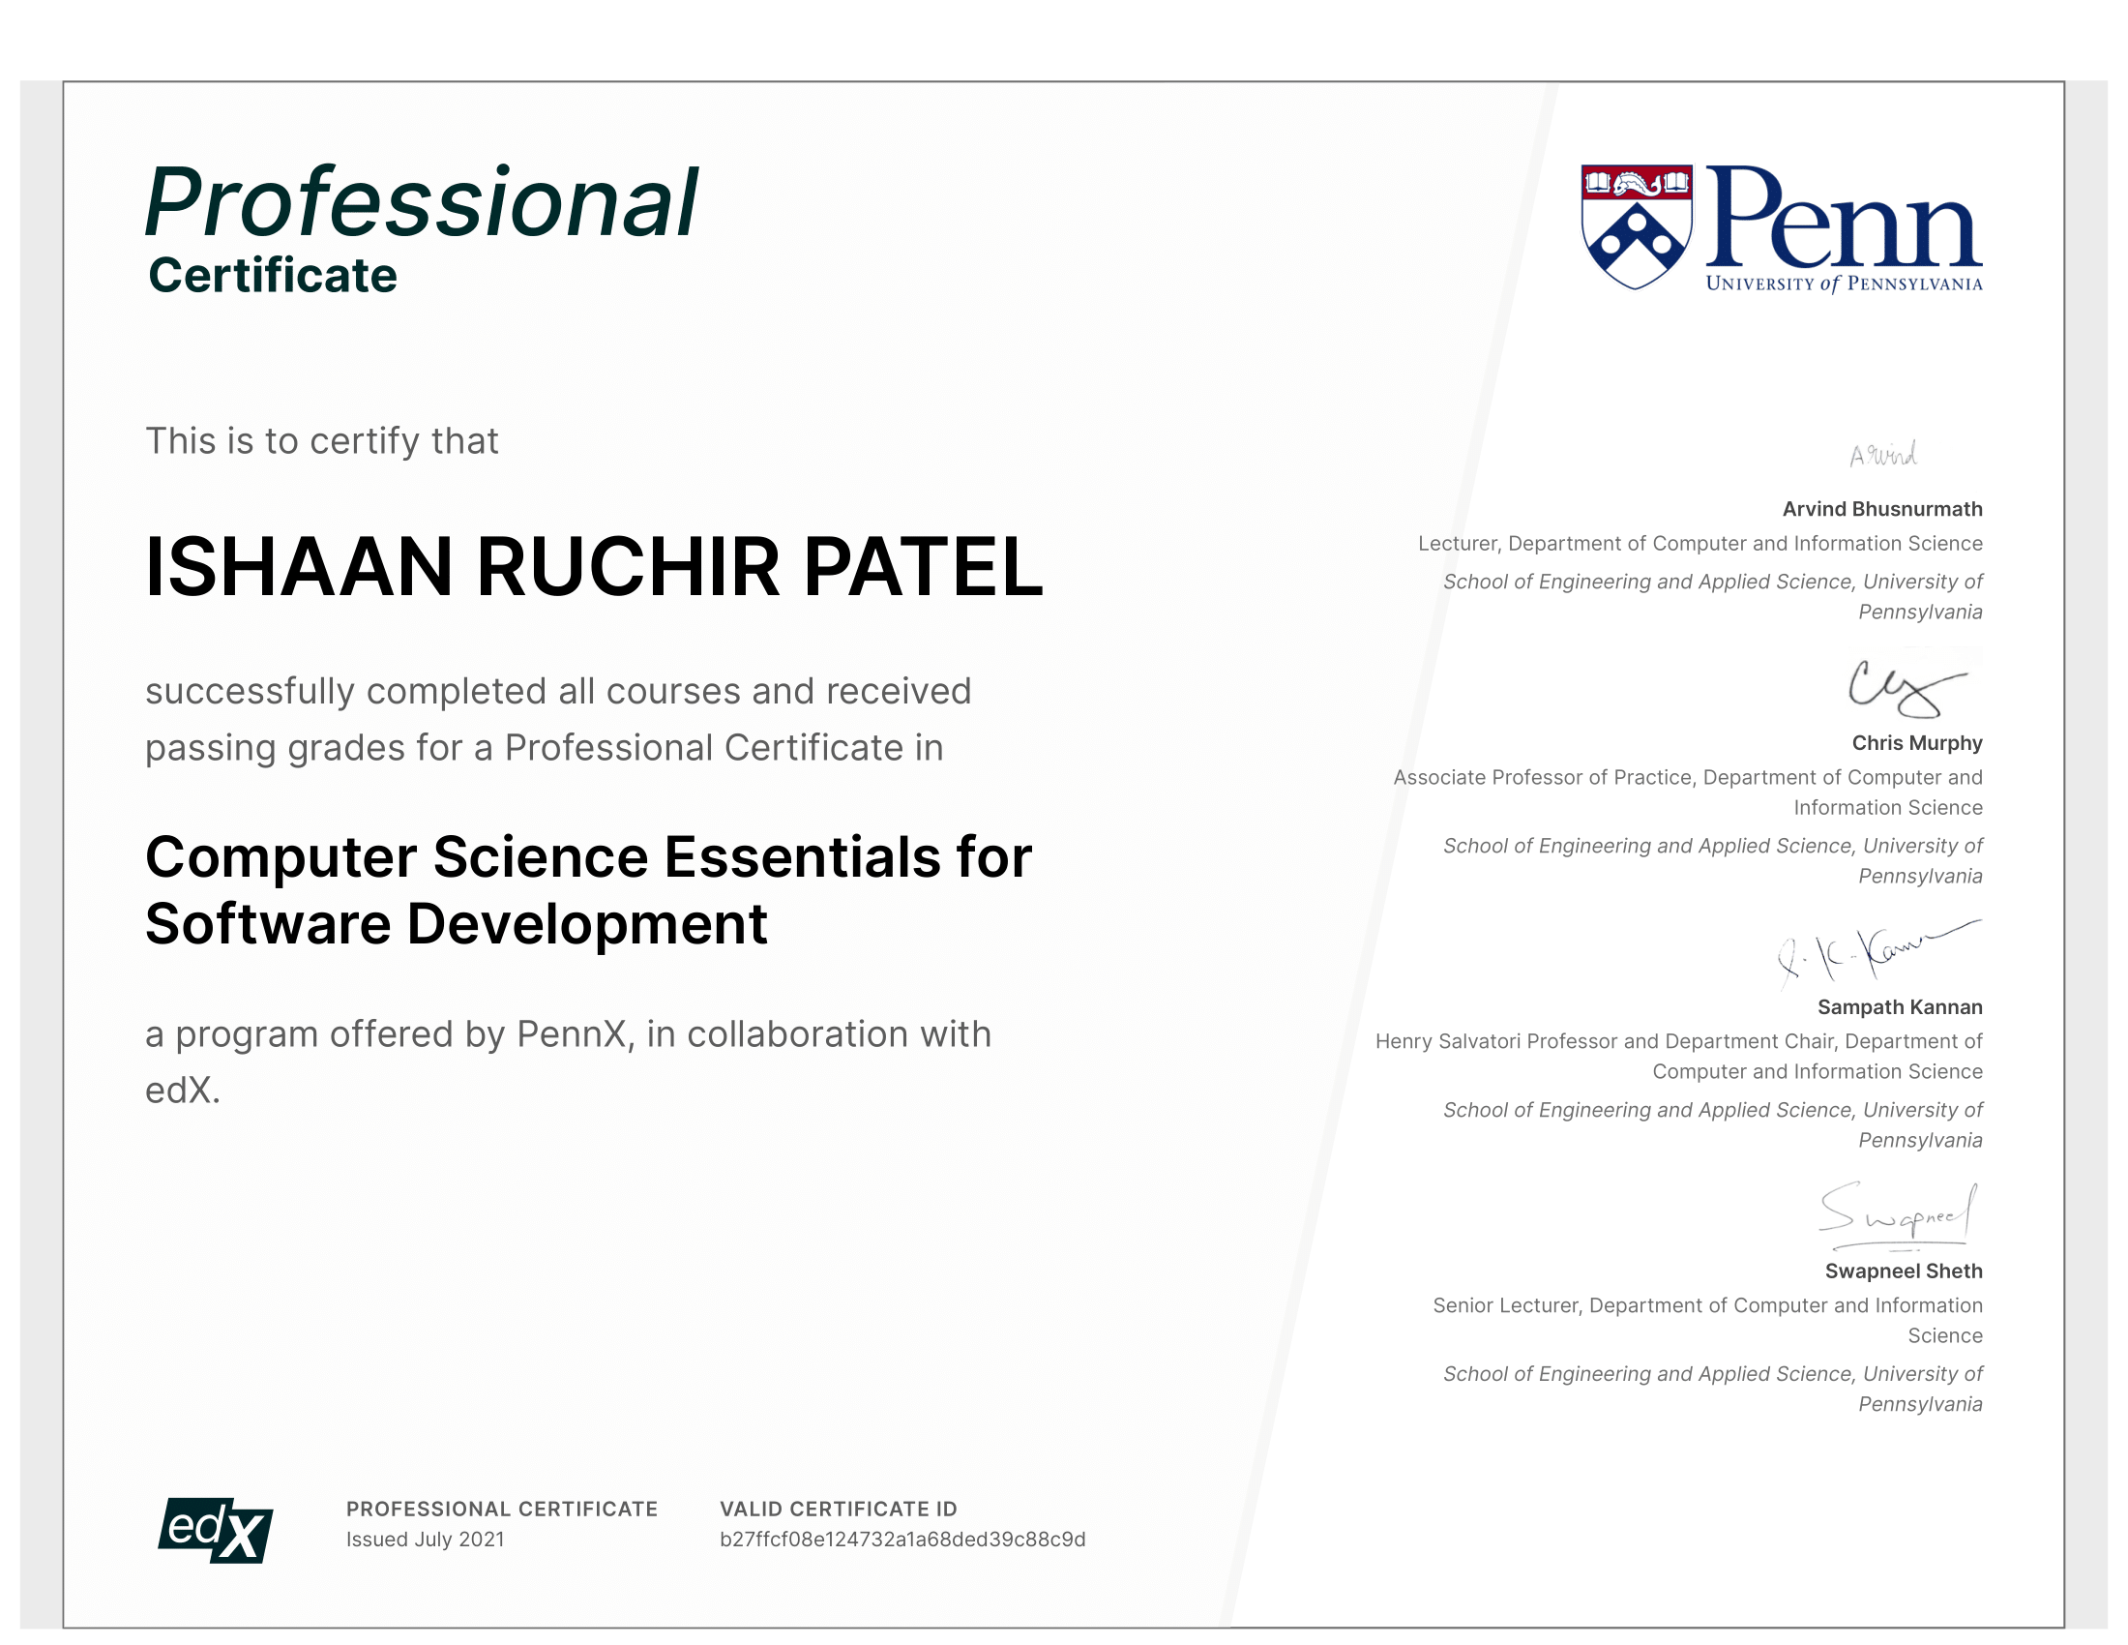
Task: Click Chris Murphy's handwritten signature
Action: (x=1906, y=688)
